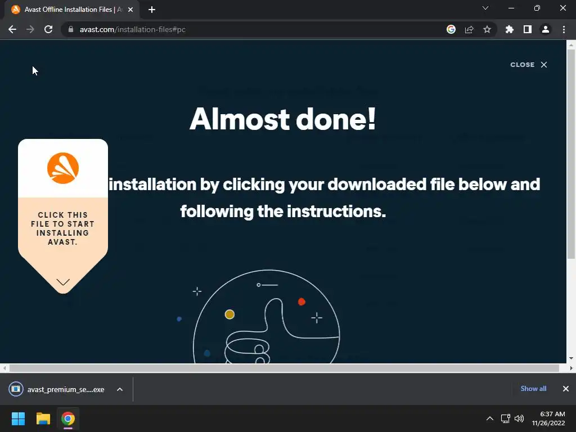Click the thumbs-up illustration
This screenshot has height=432, width=576.
tap(266, 317)
